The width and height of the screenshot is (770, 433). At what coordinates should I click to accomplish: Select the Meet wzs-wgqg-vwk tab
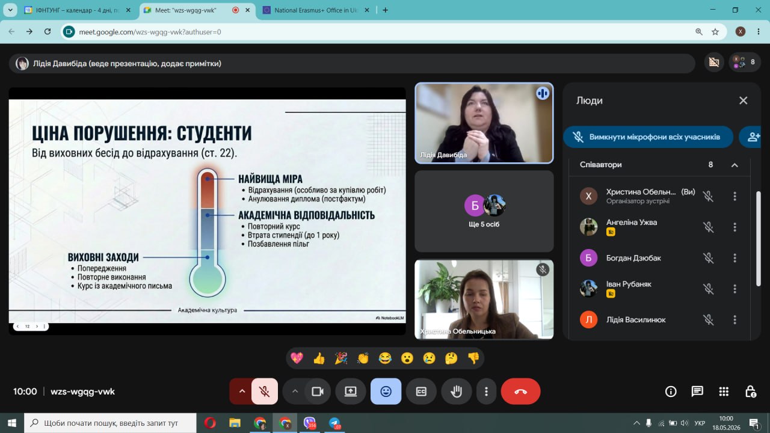tap(197, 10)
